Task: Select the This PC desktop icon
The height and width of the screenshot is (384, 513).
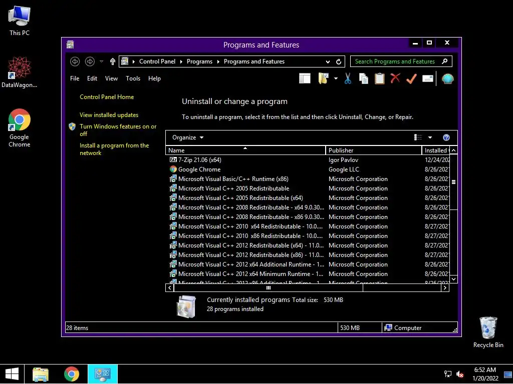Action: pyautogui.click(x=20, y=21)
